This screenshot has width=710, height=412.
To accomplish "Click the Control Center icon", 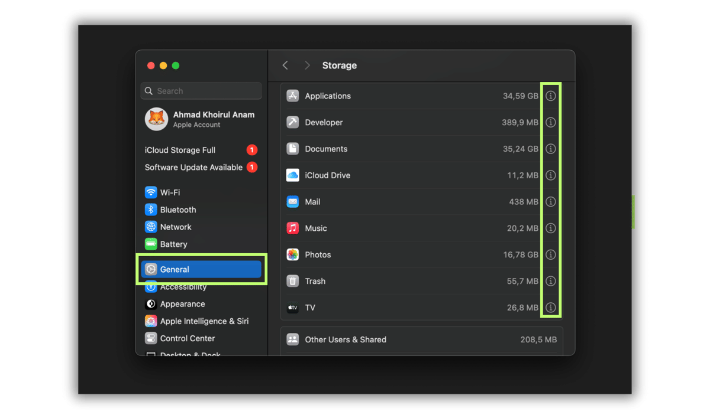I will [x=151, y=338].
